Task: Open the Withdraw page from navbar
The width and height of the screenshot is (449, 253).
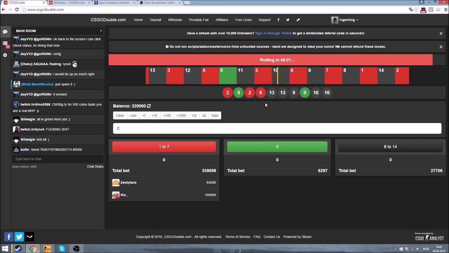Action: 175,20
